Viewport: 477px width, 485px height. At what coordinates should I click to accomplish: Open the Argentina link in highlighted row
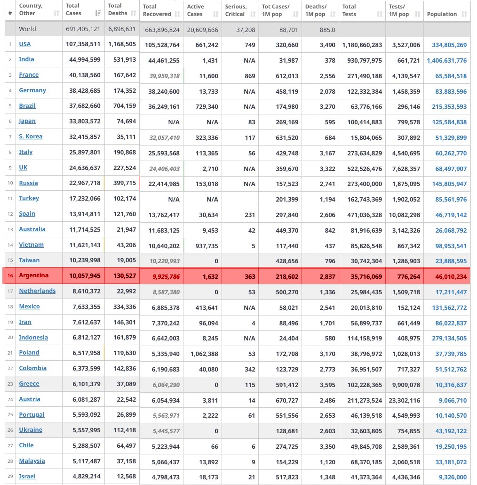pyautogui.click(x=33, y=275)
